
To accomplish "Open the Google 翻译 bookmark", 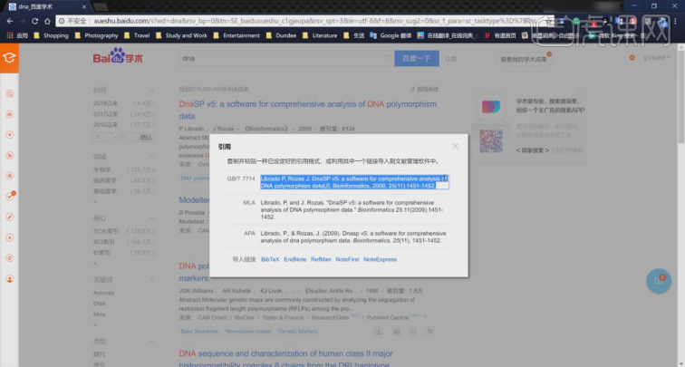I will (391, 36).
